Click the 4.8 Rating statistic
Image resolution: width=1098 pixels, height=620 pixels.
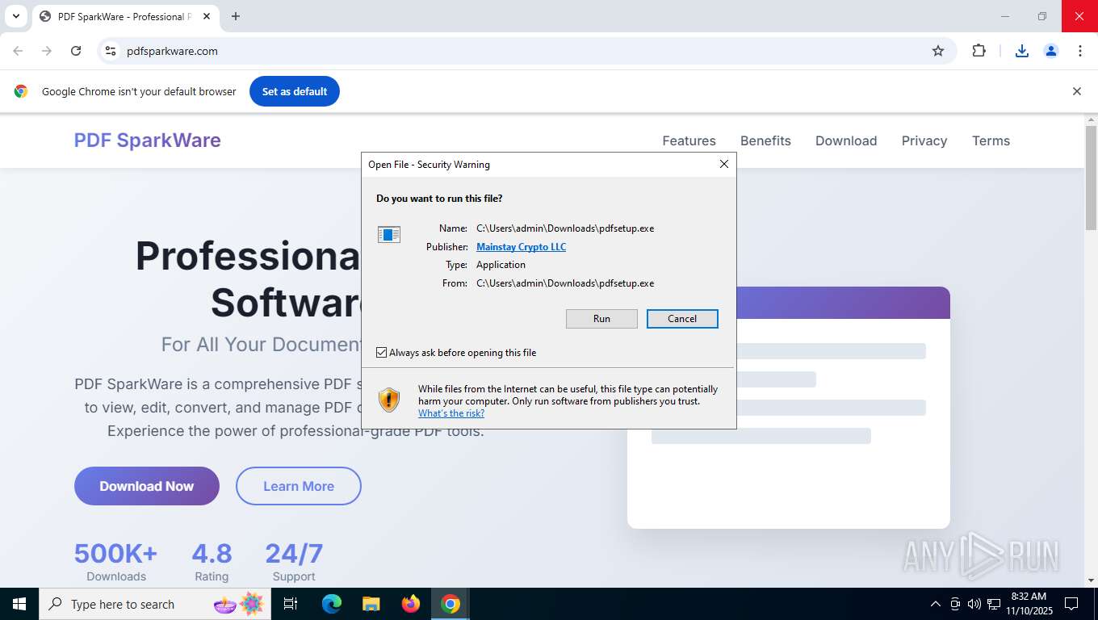click(x=212, y=561)
